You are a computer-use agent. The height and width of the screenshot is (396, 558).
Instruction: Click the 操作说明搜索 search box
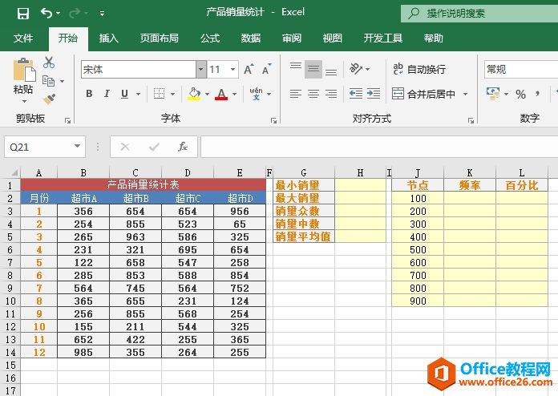[479, 14]
